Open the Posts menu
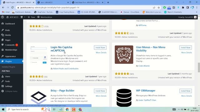This screenshot has width=200, height=112. coord(7,30)
